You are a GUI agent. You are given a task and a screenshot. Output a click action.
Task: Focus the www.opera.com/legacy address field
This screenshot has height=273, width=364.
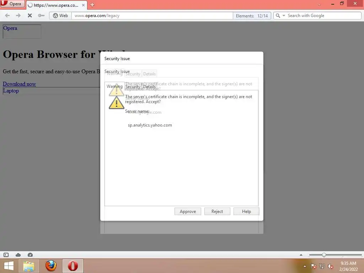[152, 16]
